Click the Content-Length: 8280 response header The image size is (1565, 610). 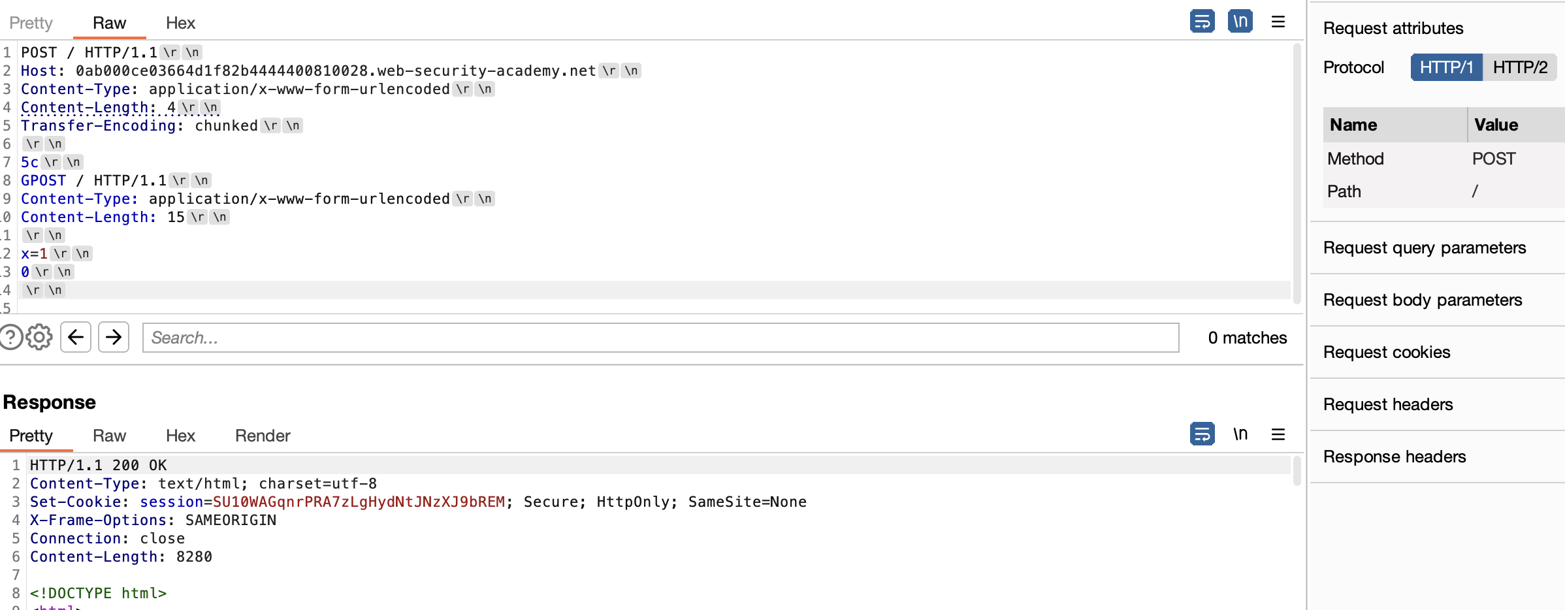click(x=121, y=556)
